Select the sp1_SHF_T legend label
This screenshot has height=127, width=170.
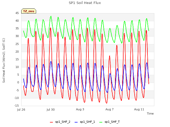112,122
